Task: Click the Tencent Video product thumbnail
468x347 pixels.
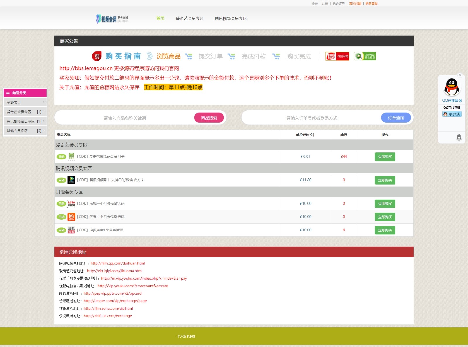Action: (71, 180)
